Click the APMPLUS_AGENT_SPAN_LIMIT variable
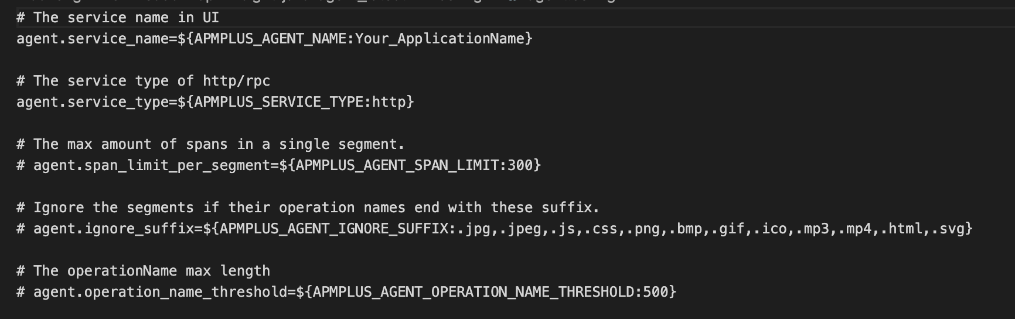Screen dimensions: 1015x319 pyautogui.click(x=397, y=165)
